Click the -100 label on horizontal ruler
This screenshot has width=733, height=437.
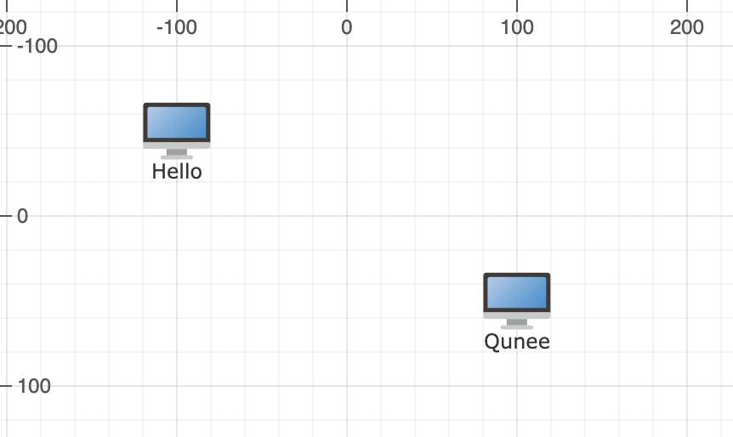click(177, 27)
